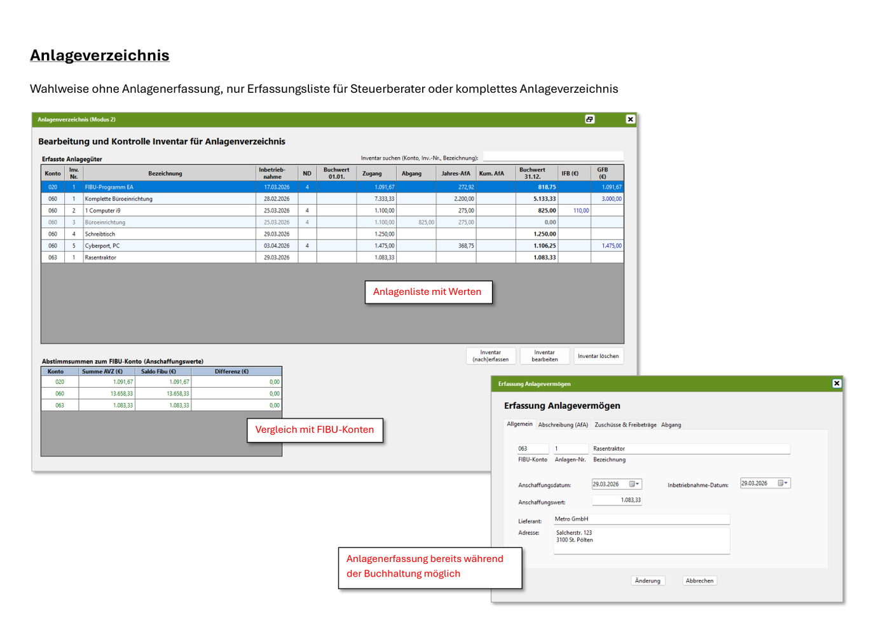Open the Zuschüsse & Freibeträge tab
Image resolution: width=890 pixels, height=630 pixels.
tap(626, 425)
